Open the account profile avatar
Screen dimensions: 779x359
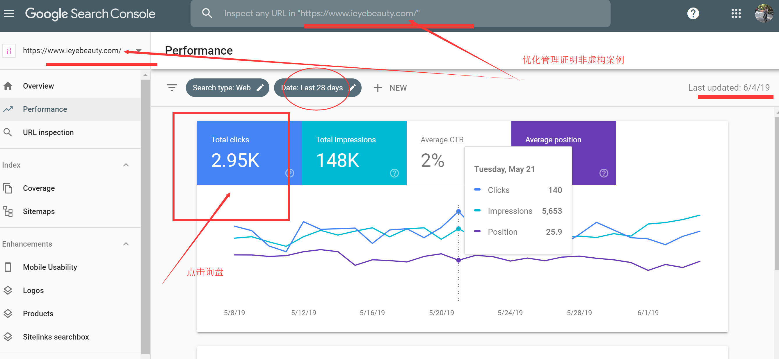pyautogui.click(x=764, y=13)
